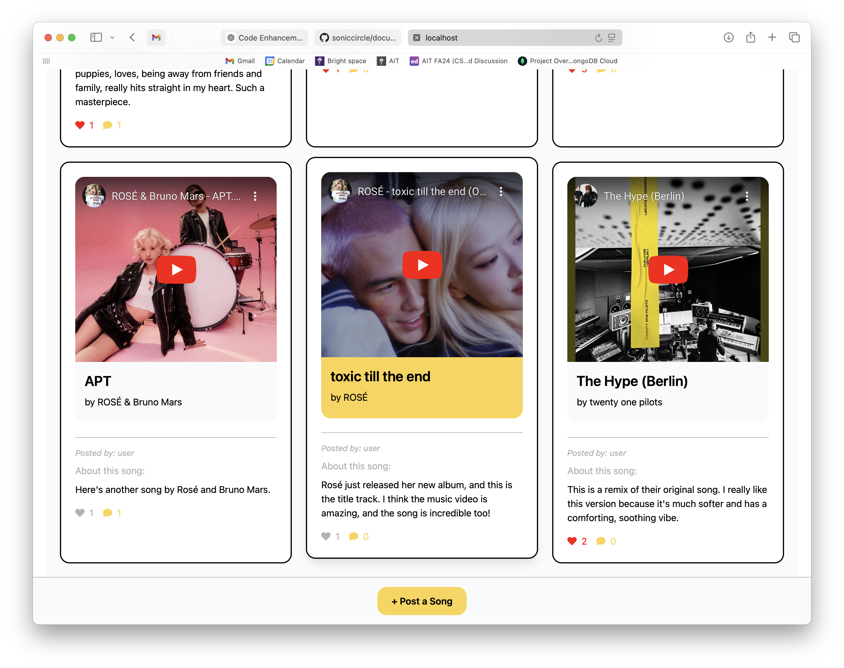Viewport: 844px width, 668px height.
Task: Click the Share icon in toolbar
Action: pyautogui.click(x=750, y=38)
